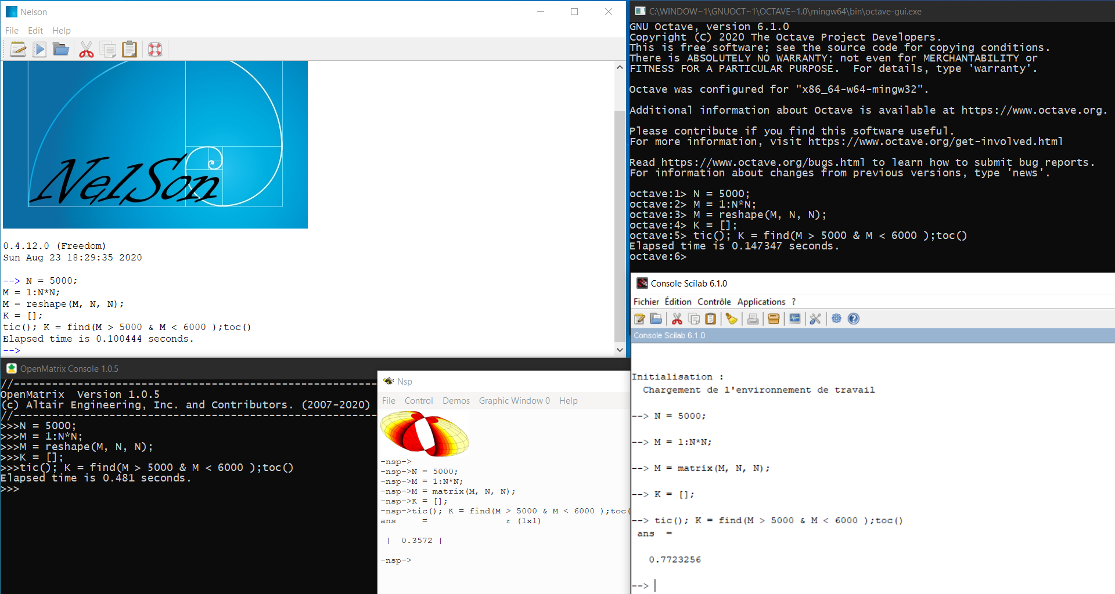Click the printer icon in Scilab toolbar
1115x594 pixels.
tap(753, 318)
